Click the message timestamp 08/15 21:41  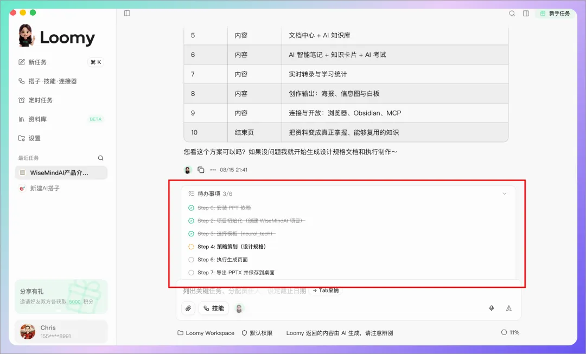233,170
